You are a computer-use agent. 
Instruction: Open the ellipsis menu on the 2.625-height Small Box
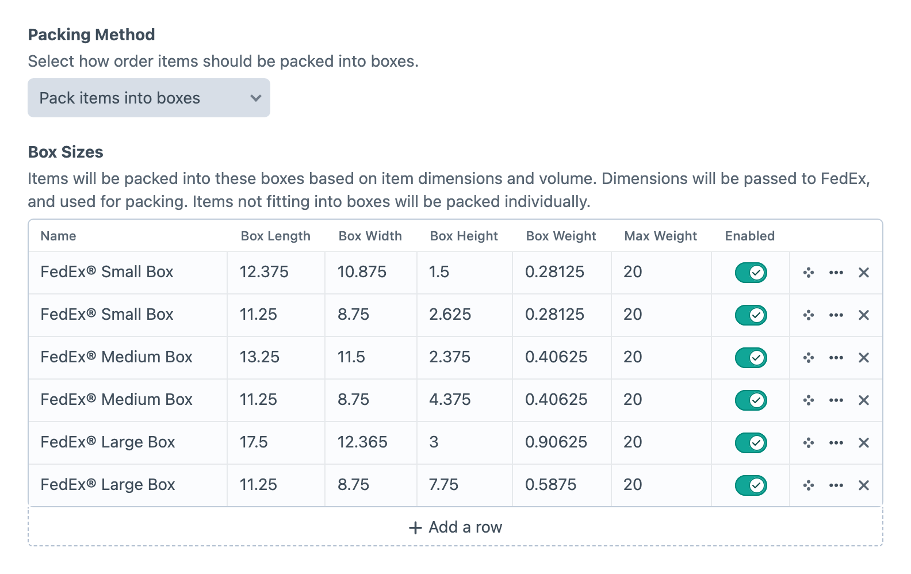point(836,315)
